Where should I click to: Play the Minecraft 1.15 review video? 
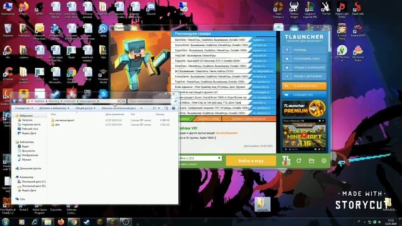point(304,135)
